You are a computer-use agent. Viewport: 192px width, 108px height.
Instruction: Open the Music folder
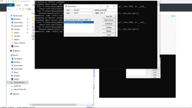tap(16, 72)
